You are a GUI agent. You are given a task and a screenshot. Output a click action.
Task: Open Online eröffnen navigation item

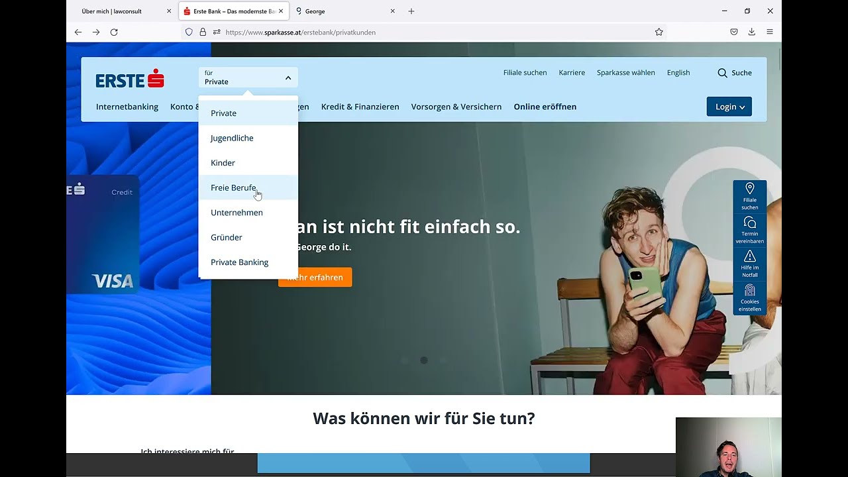(545, 107)
